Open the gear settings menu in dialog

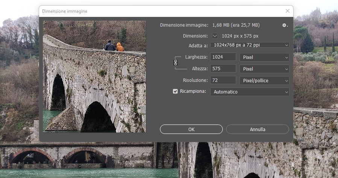point(285,25)
